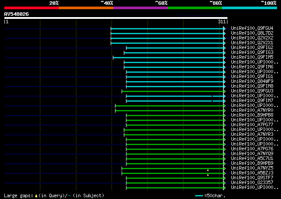Open hit UniRef100_Q9FIM7
This screenshot has height=199, width=281.
click(x=252, y=100)
